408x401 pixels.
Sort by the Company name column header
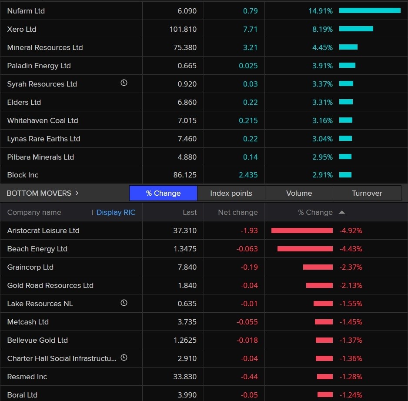pos(34,212)
